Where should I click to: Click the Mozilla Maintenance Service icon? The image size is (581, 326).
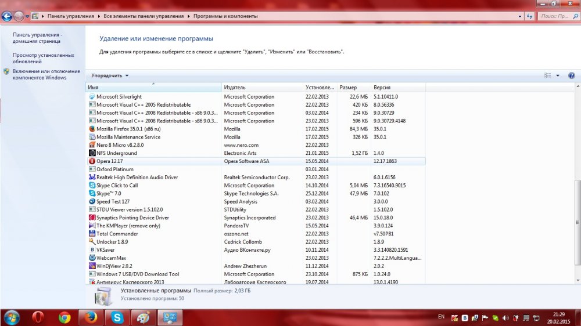(92, 137)
